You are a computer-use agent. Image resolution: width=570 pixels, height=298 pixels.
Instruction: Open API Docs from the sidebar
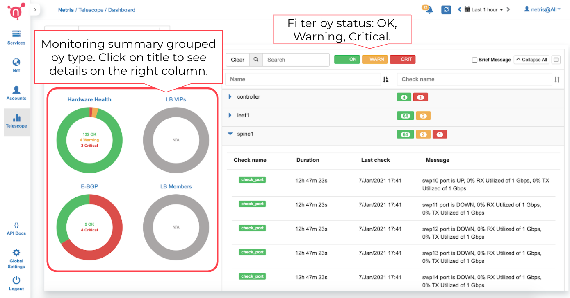click(x=16, y=229)
